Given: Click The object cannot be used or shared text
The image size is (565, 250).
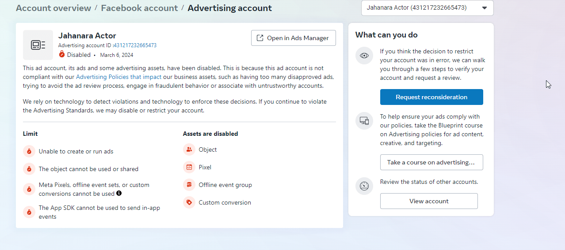Looking at the screenshot, I should pos(88,169).
